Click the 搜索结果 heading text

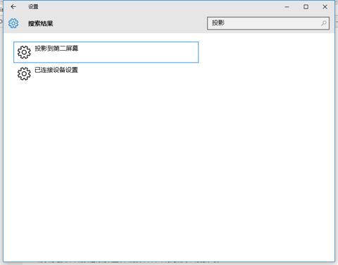(41, 23)
